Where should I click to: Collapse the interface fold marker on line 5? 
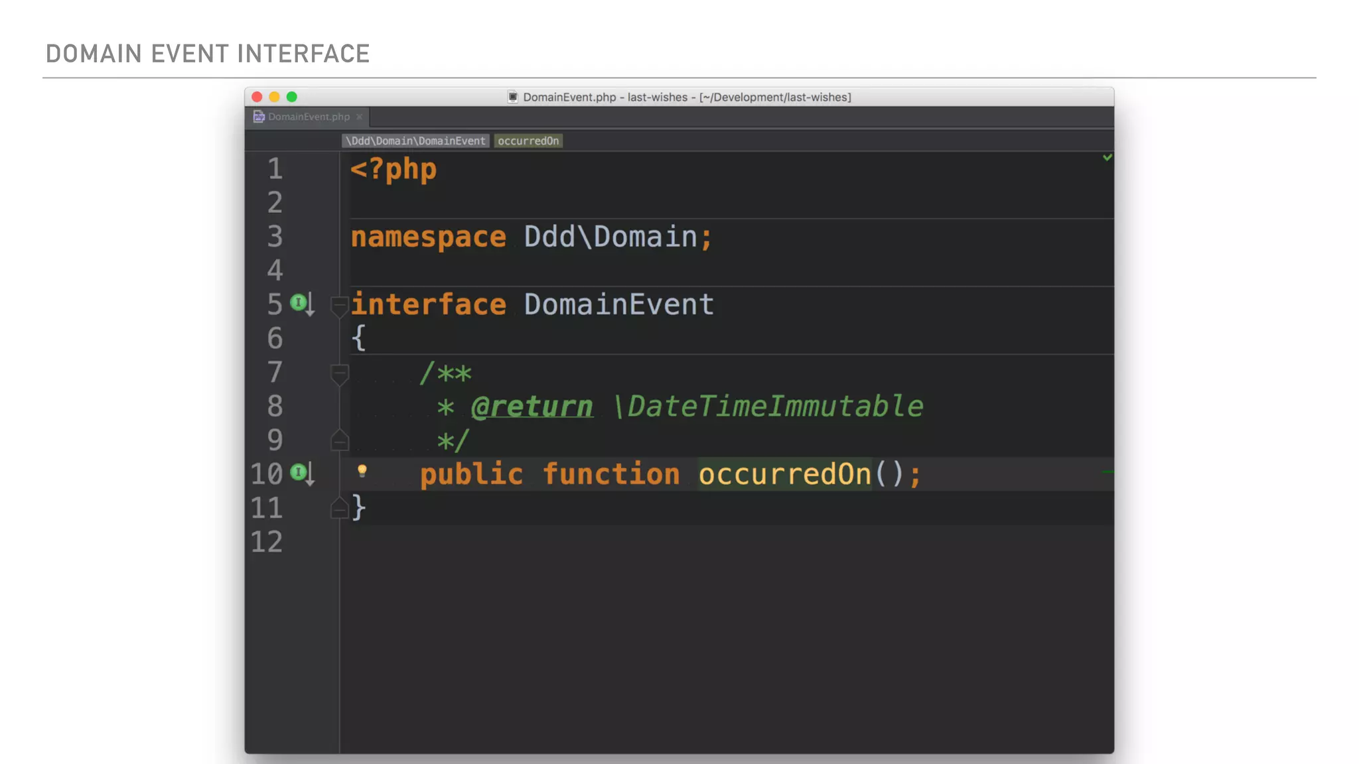pyautogui.click(x=339, y=306)
